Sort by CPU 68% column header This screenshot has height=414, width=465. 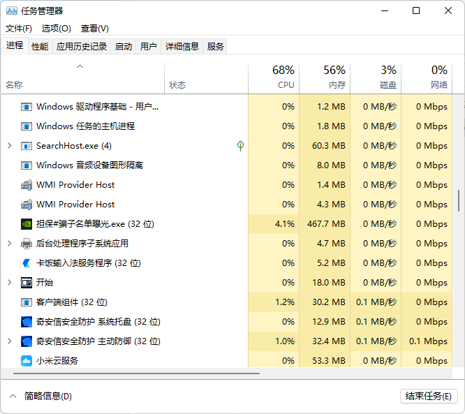[x=274, y=79]
